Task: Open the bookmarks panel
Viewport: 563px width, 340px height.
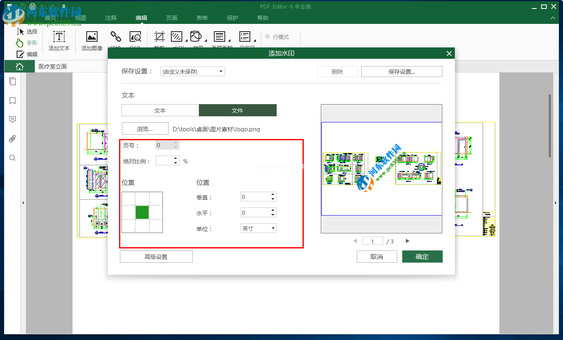Action: click(12, 101)
